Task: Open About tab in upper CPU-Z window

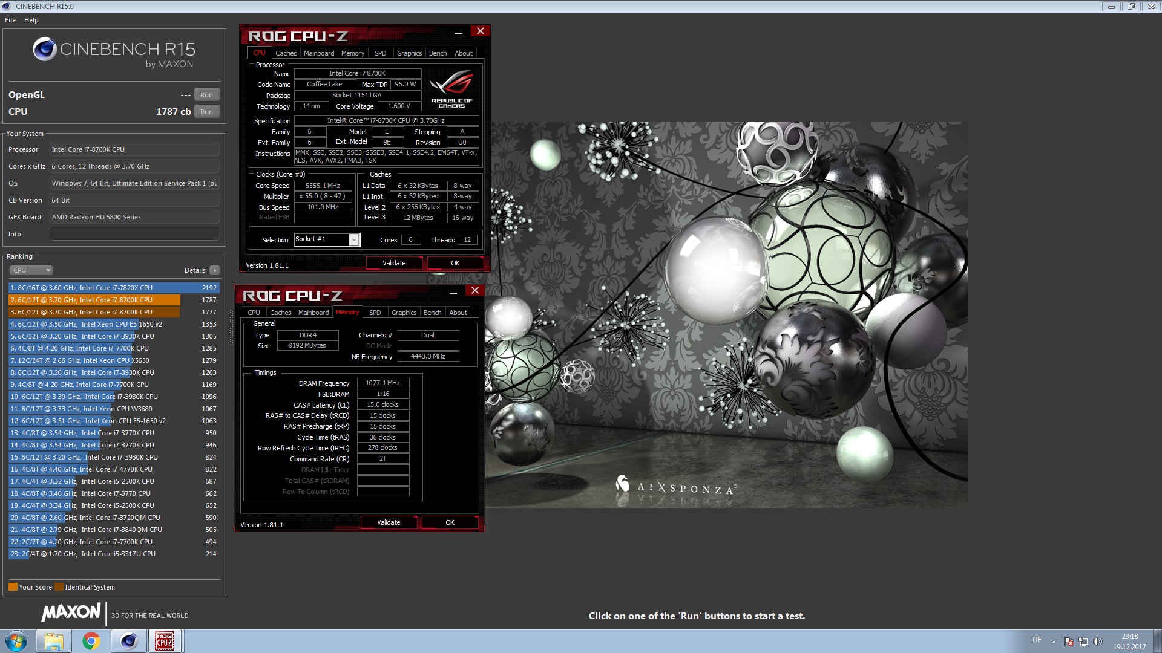Action: pyautogui.click(x=464, y=53)
